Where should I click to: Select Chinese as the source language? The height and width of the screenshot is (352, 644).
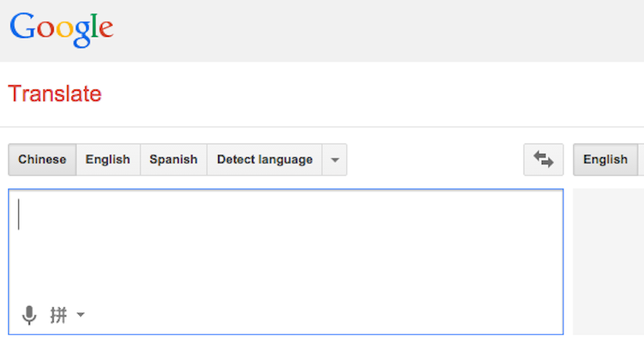(x=43, y=159)
